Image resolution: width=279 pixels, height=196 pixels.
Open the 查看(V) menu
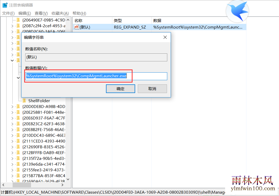click(x=41, y=13)
